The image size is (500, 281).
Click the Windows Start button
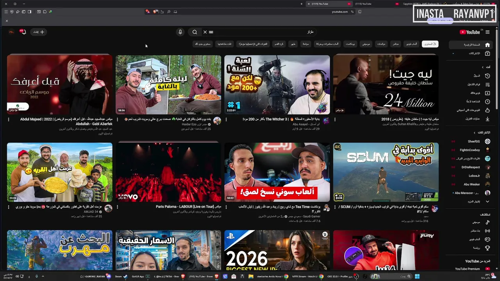coord(417,276)
